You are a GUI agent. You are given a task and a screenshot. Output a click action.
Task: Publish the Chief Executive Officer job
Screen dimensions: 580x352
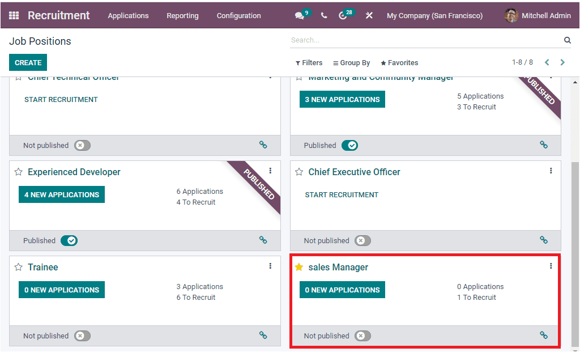click(x=362, y=240)
